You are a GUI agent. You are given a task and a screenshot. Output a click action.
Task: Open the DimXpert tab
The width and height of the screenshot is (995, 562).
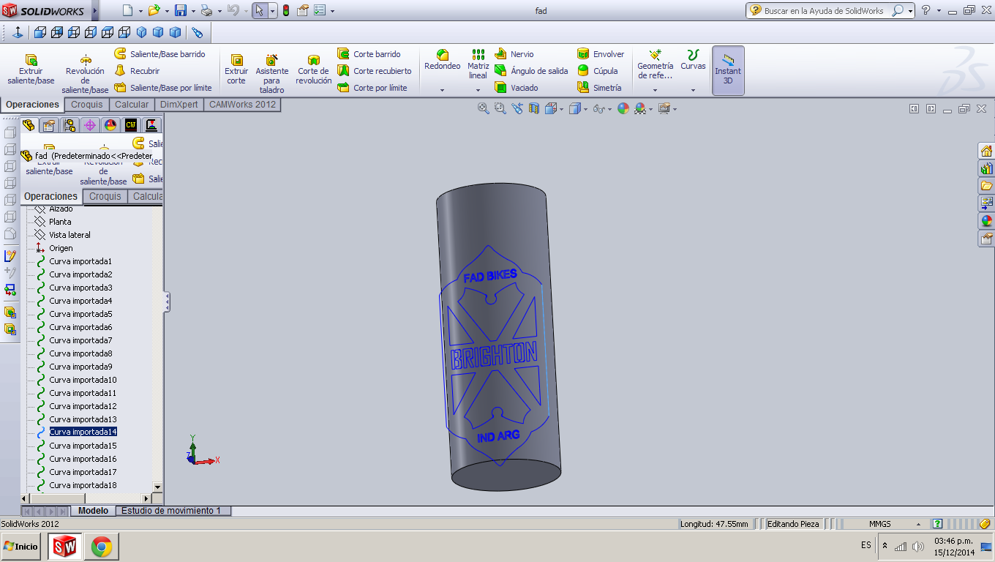click(x=179, y=105)
